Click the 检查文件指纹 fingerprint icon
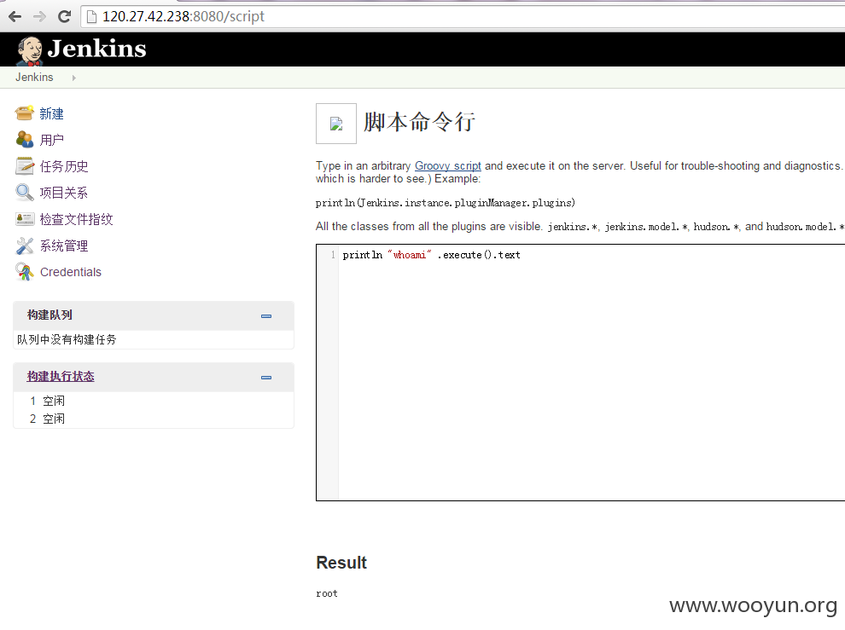The image size is (845, 630). click(25, 218)
